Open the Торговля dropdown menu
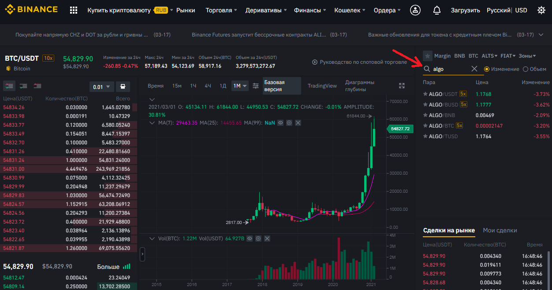 click(x=221, y=10)
